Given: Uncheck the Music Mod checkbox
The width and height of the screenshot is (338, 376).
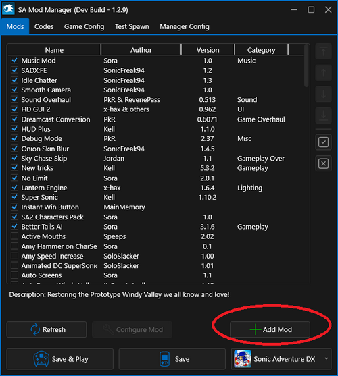Looking at the screenshot, I should click(14, 61).
